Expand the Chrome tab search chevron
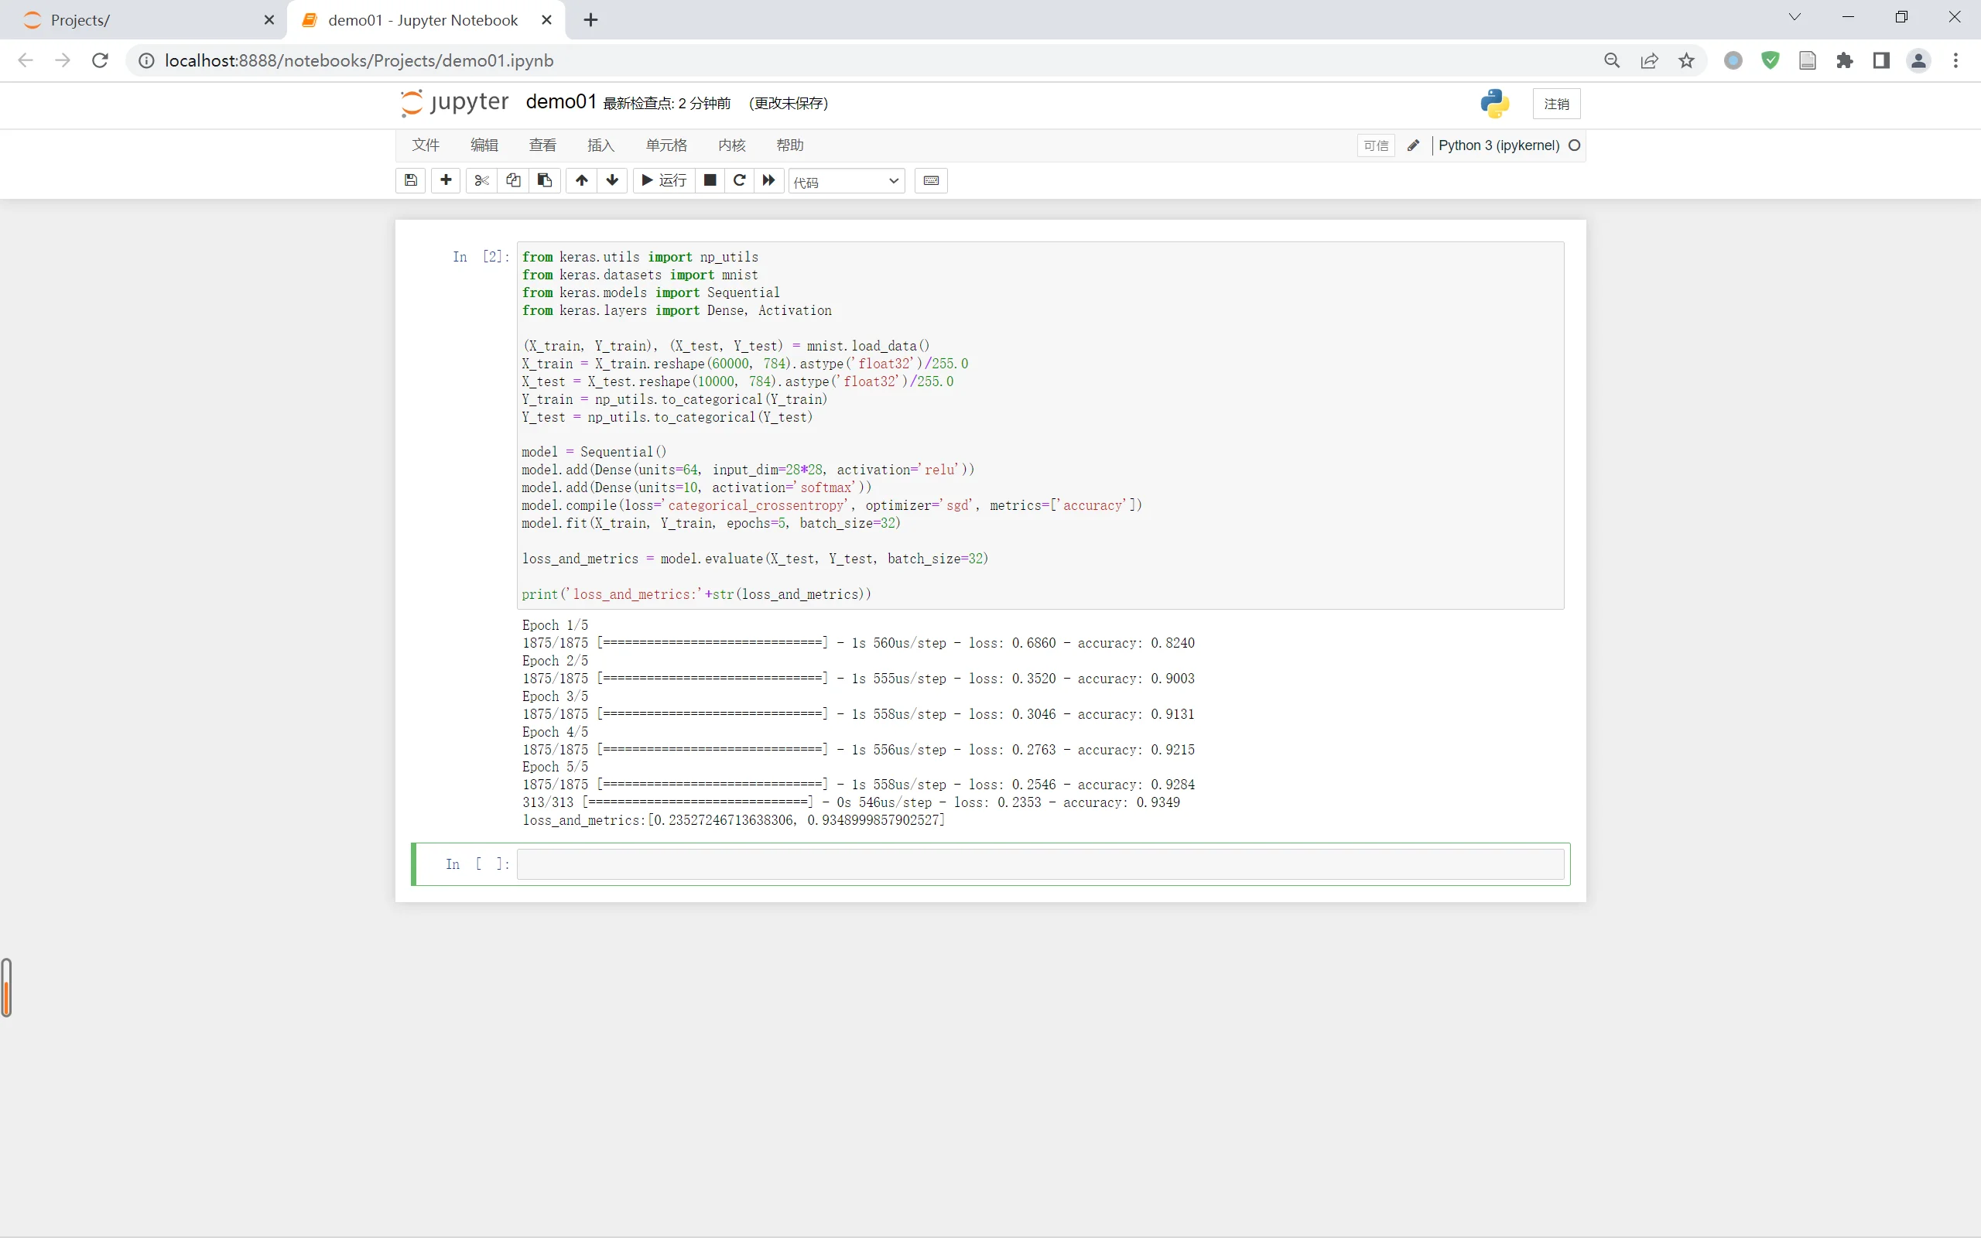The height and width of the screenshot is (1238, 1981). coord(1795,17)
